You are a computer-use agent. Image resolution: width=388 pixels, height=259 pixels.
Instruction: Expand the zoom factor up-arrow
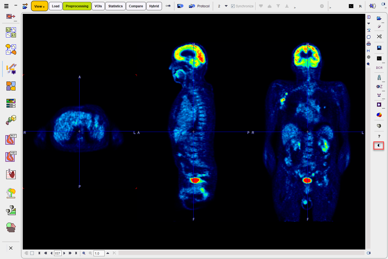[108, 253]
